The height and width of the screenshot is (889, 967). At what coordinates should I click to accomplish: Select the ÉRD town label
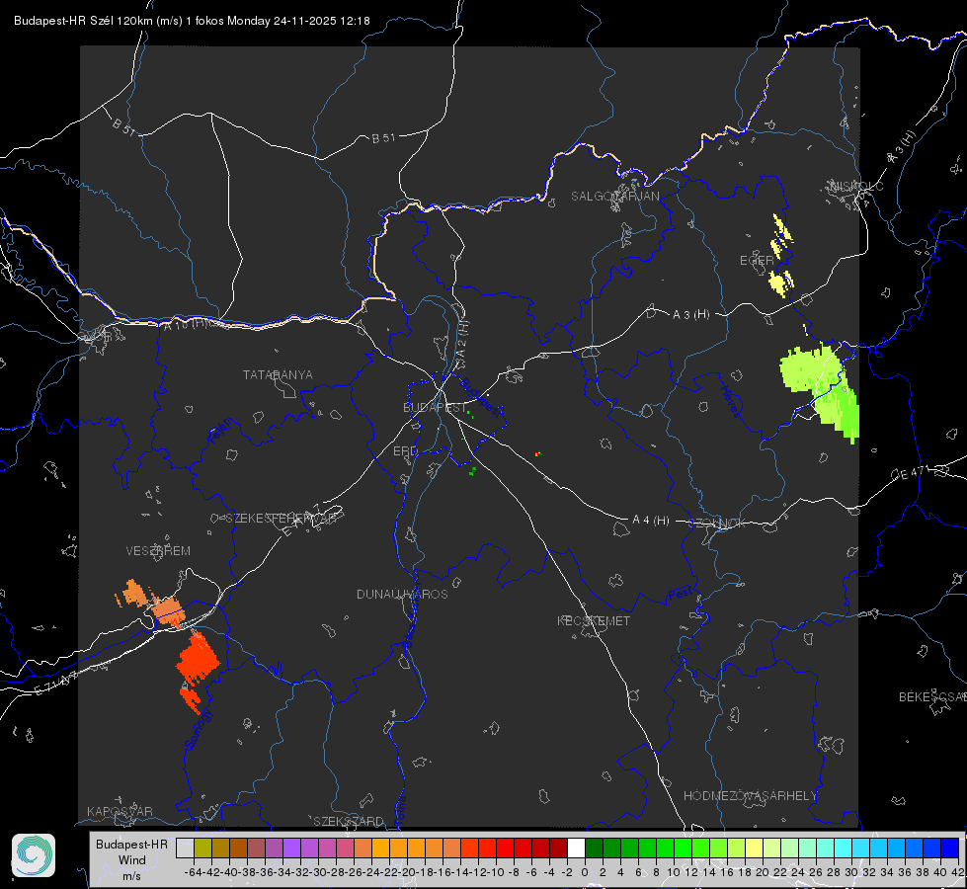pyautogui.click(x=405, y=451)
